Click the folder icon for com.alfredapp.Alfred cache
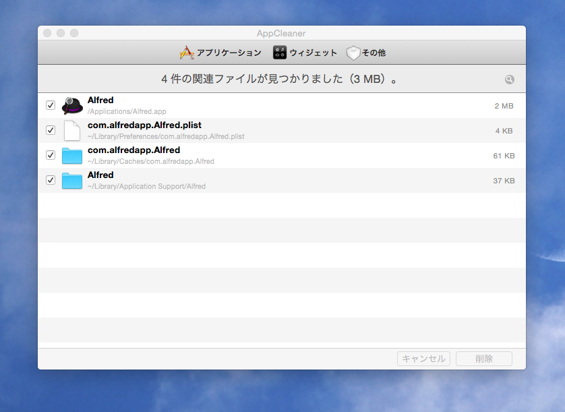The width and height of the screenshot is (565, 412). point(72,156)
